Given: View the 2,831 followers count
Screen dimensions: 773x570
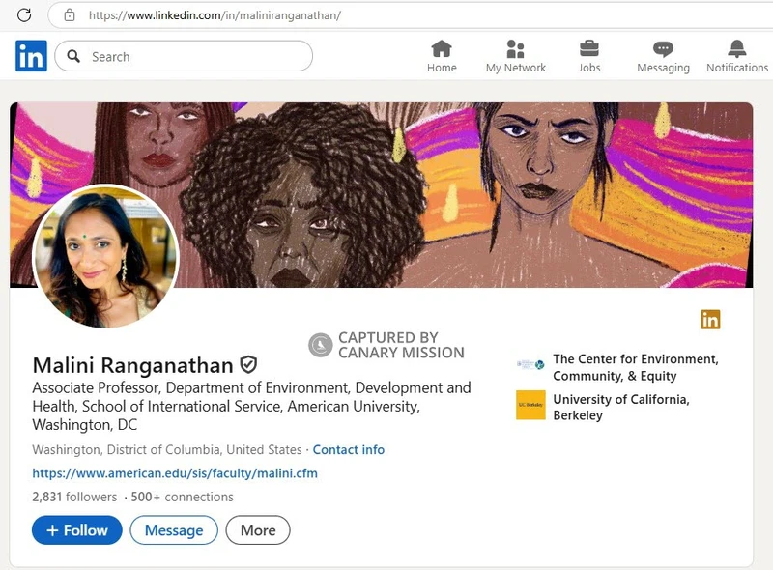Looking at the screenshot, I should [74, 497].
